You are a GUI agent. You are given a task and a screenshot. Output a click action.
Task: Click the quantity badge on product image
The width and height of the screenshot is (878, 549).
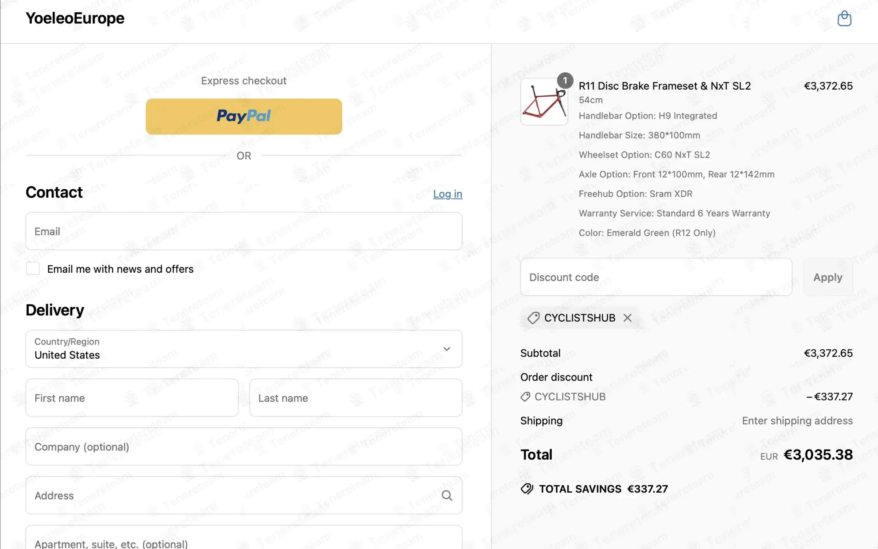[565, 80]
